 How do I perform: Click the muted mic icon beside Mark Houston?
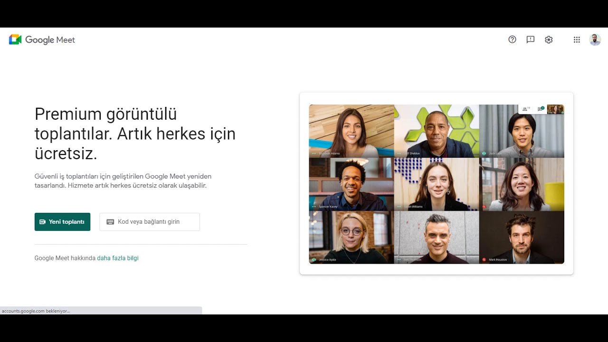(484, 260)
